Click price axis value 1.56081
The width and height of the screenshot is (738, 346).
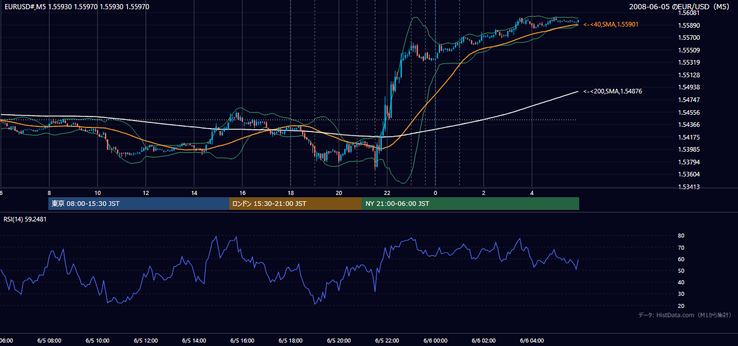click(688, 13)
